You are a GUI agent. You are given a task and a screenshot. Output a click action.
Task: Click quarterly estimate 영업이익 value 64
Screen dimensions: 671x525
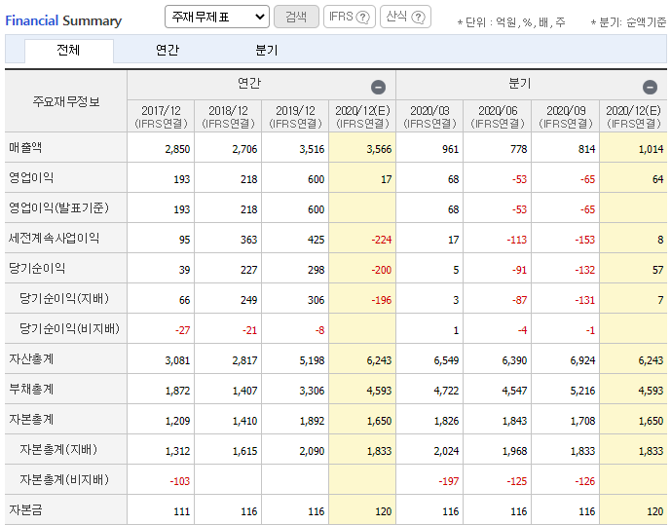[x=657, y=179]
